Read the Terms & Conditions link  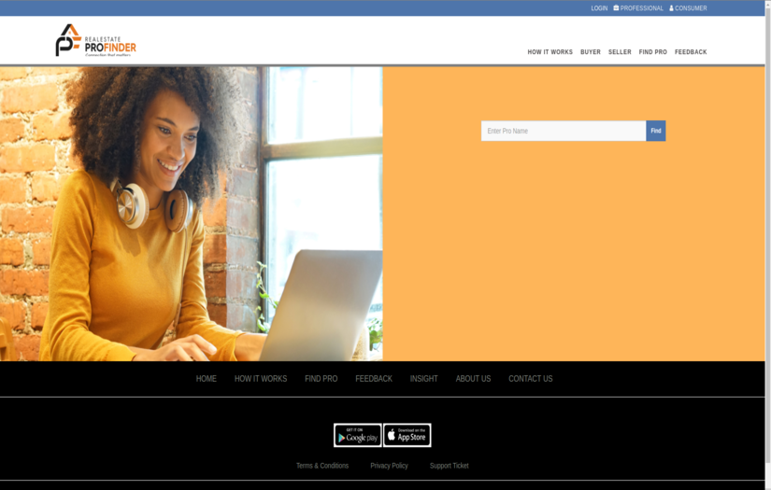(x=322, y=466)
